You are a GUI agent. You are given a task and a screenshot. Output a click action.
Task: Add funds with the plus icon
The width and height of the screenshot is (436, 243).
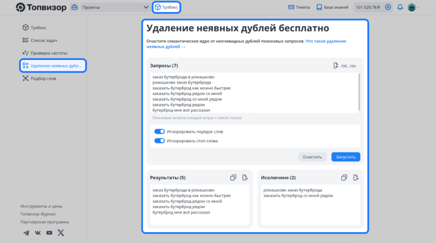(388, 7)
